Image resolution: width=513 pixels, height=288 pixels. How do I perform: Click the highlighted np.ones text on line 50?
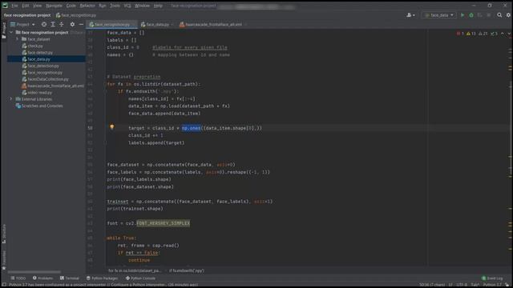coord(191,128)
